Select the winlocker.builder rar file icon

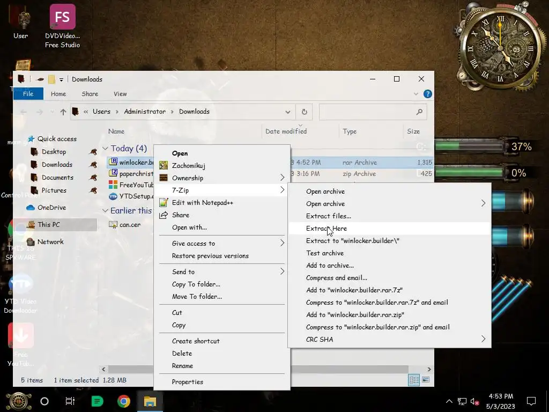113,162
